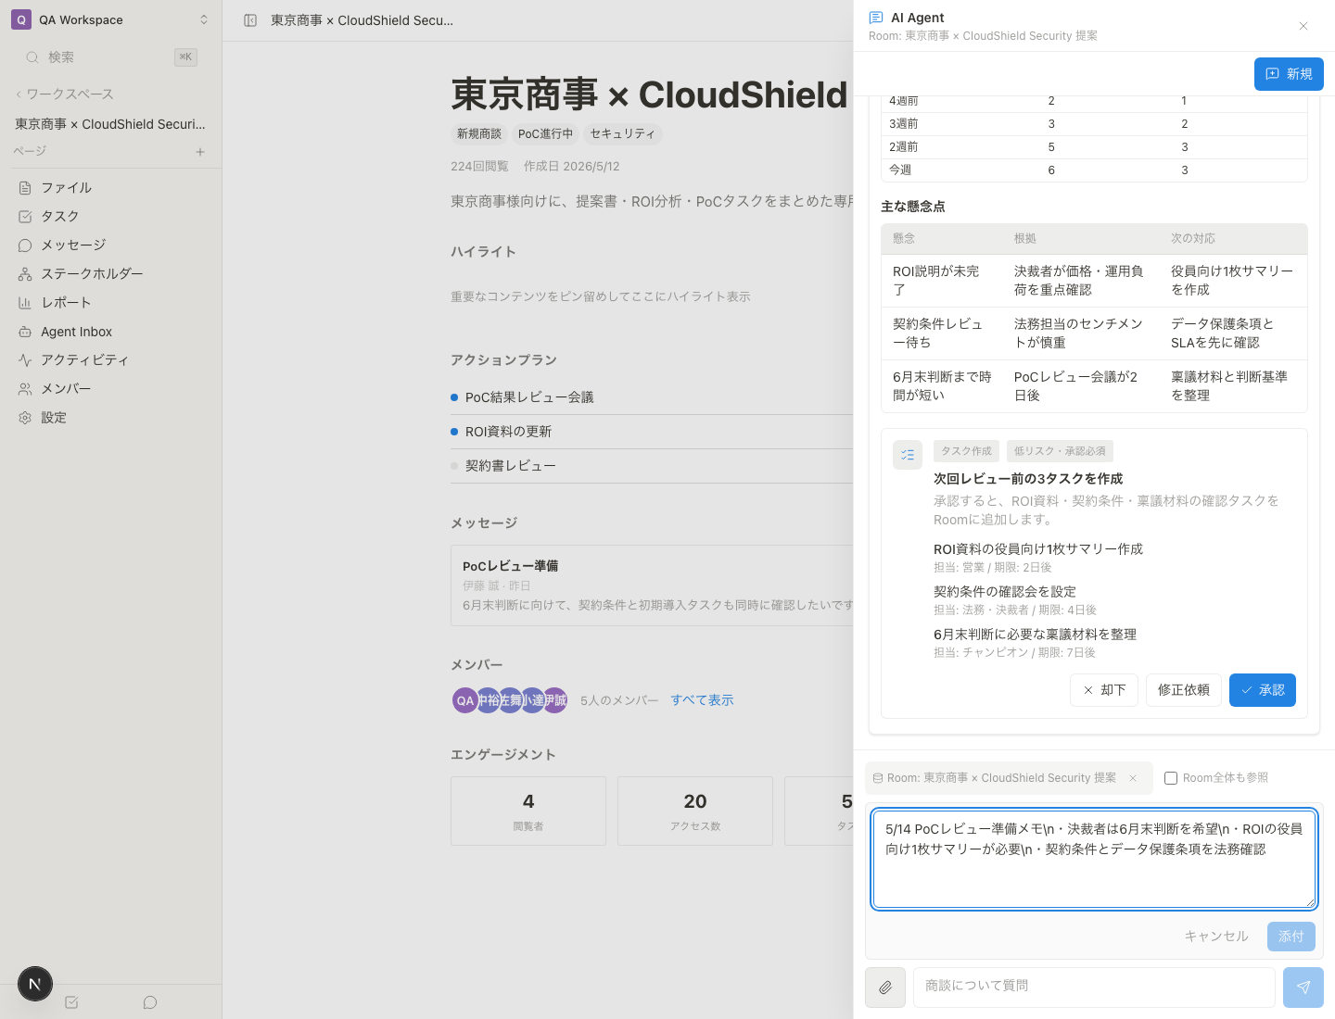The width and height of the screenshot is (1335, 1019).
Task: Click the アクセス数 engagement card showing 20
Action: 695,811
